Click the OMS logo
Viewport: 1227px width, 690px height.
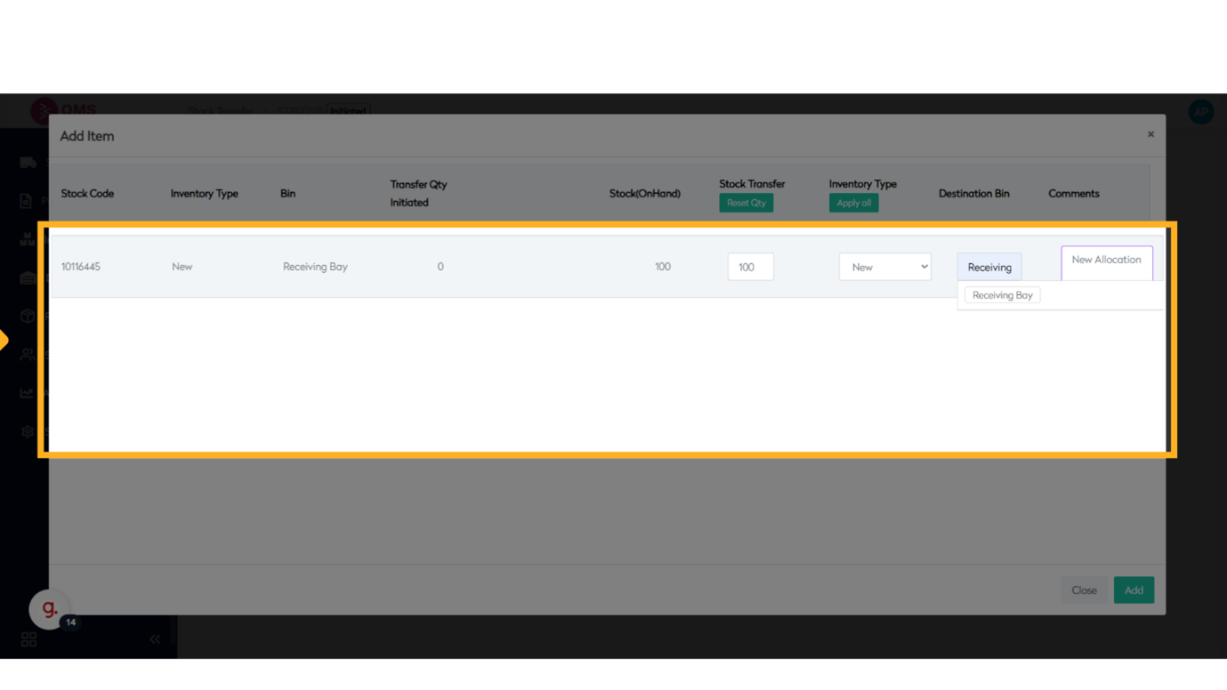pos(64,110)
